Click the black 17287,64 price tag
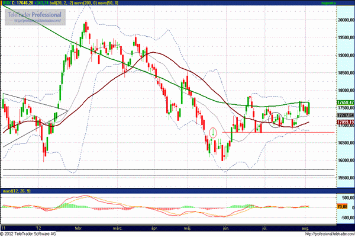 pos(344,116)
